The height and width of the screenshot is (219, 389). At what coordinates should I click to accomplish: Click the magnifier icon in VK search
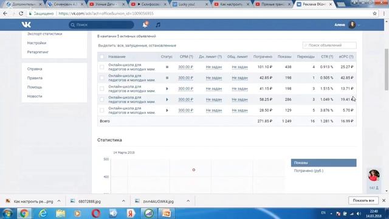[x=73, y=25]
